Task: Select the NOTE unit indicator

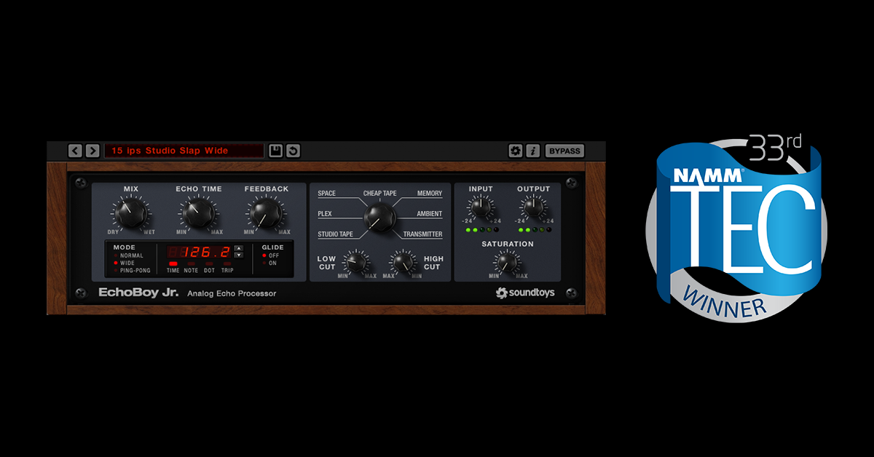Action: point(191,267)
